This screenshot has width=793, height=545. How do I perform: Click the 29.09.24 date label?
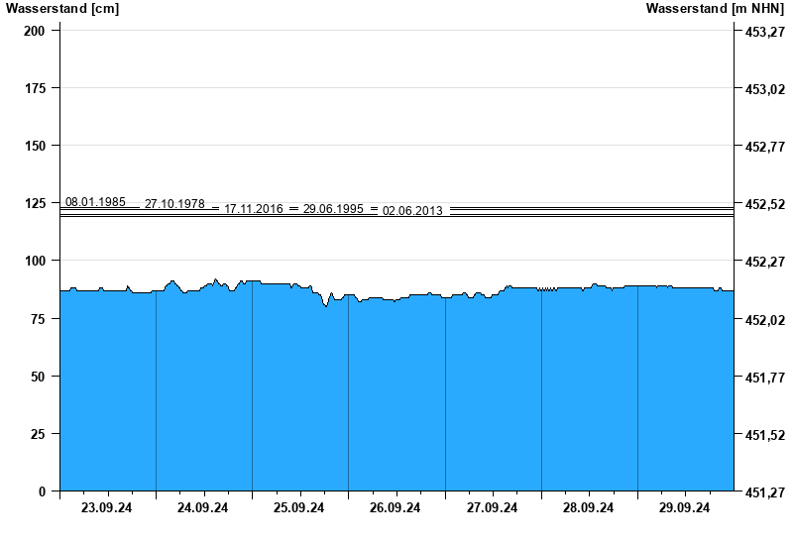coord(684,508)
